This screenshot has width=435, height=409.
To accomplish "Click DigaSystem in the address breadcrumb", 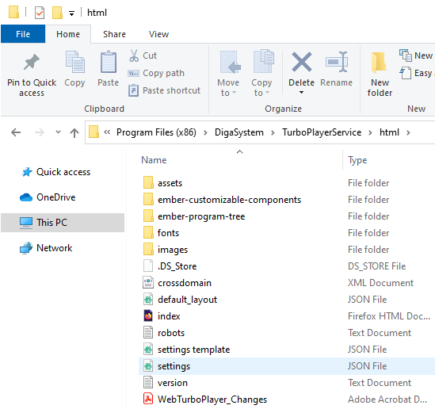I will click(x=238, y=132).
